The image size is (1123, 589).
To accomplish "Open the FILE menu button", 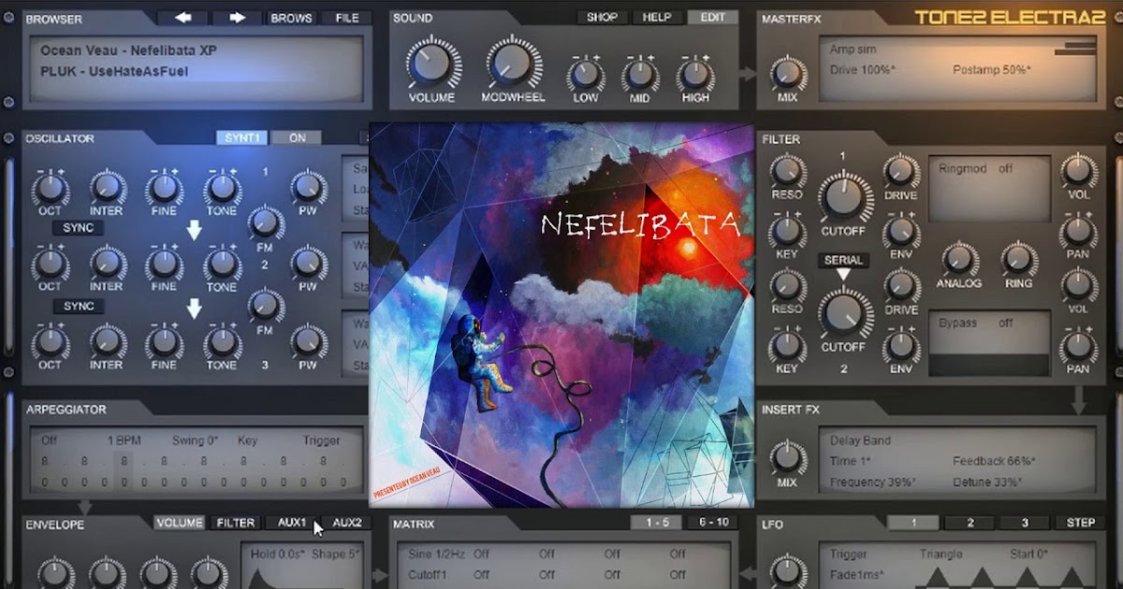I will (347, 18).
